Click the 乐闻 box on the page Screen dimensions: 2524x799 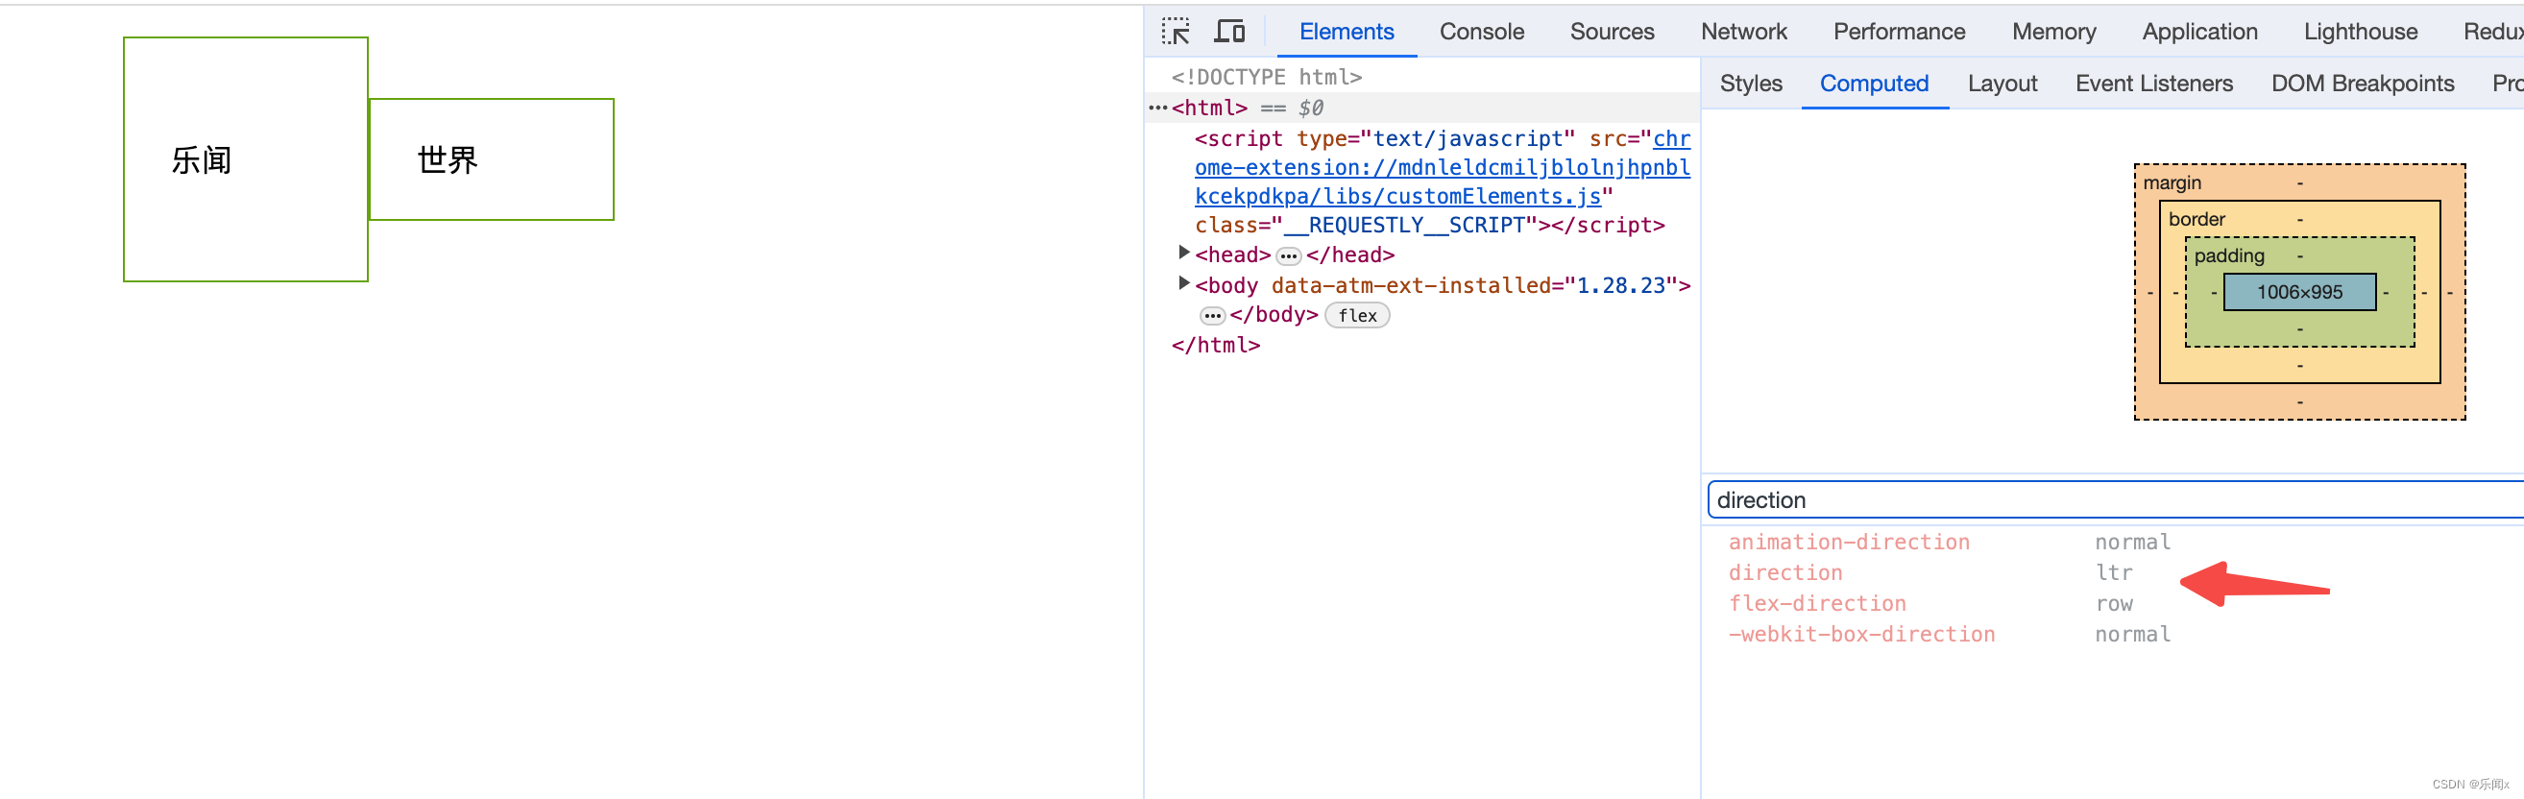pyautogui.click(x=245, y=159)
